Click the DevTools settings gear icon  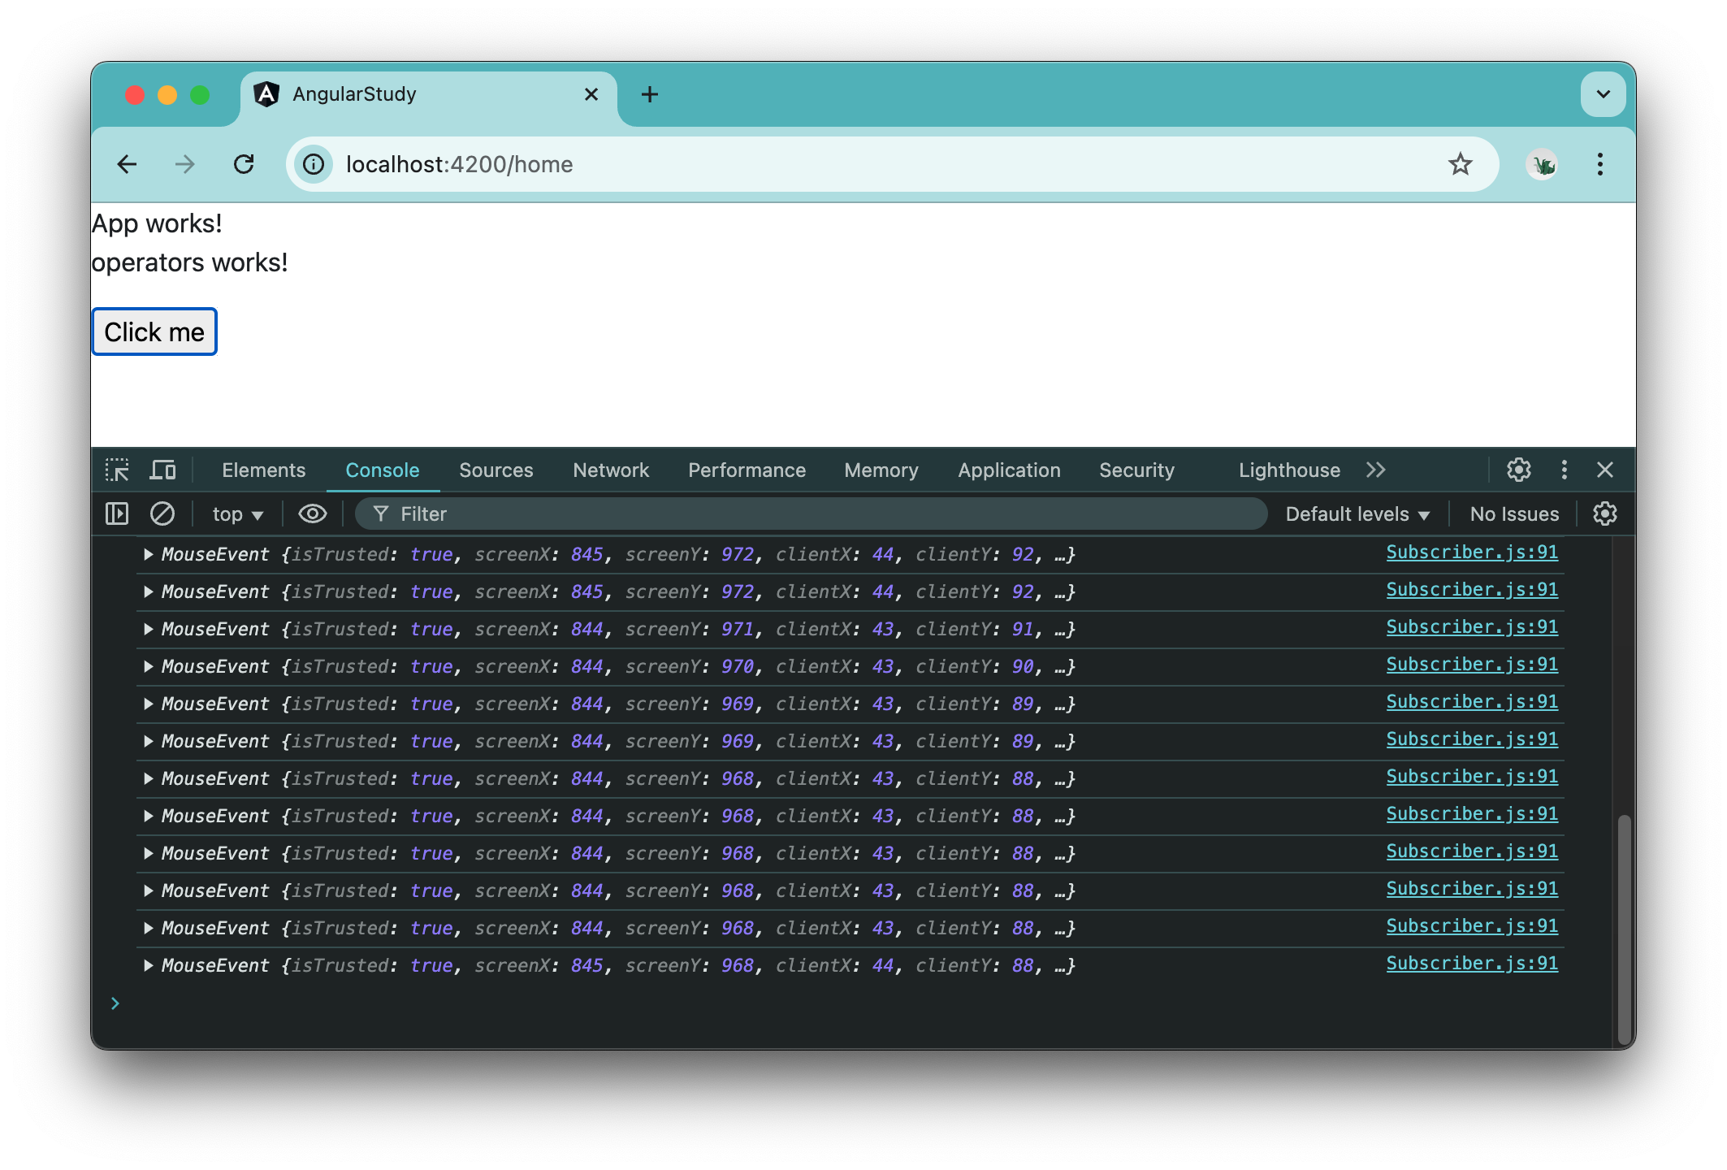coord(1519,469)
